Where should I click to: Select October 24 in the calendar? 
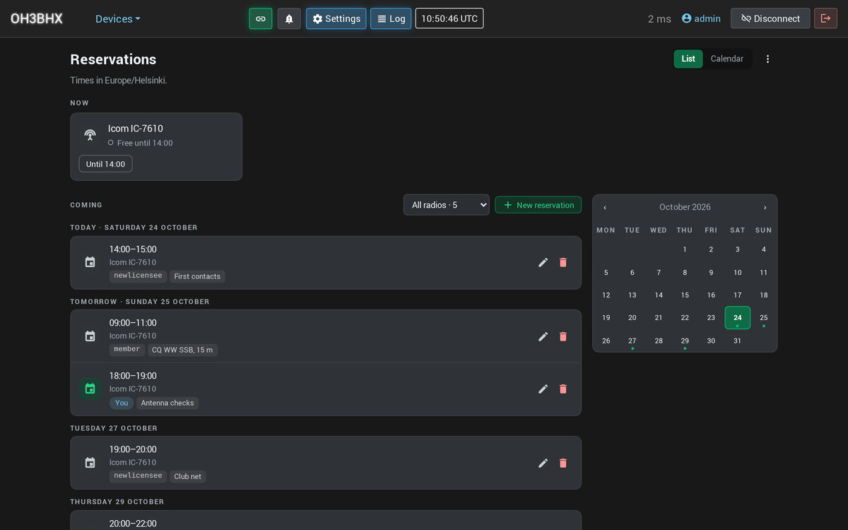tap(738, 318)
